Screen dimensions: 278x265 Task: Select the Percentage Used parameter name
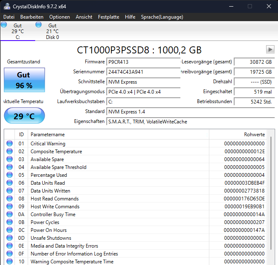pos(49,175)
